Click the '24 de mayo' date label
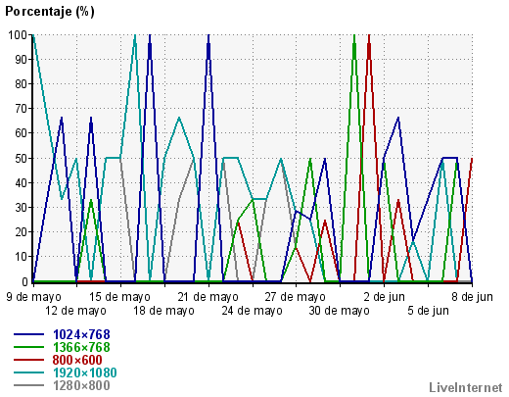This screenshot has width=509, height=397. pyautogui.click(x=253, y=311)
